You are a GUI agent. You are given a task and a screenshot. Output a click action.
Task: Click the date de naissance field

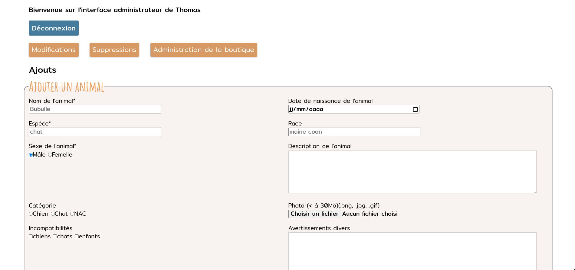click(x=348, y=109)
